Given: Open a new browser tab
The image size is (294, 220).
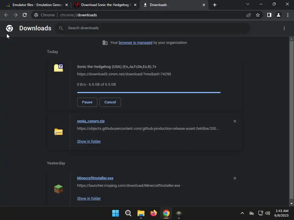Looking at the screenshot, I should pos(215,5).
